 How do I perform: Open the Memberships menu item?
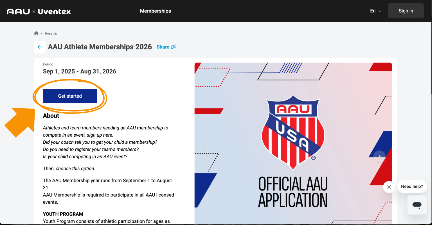(156, 11)
